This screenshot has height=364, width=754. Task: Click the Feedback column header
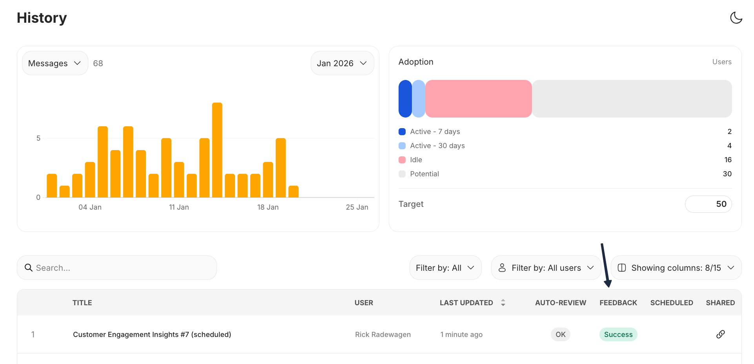[618, 302]
